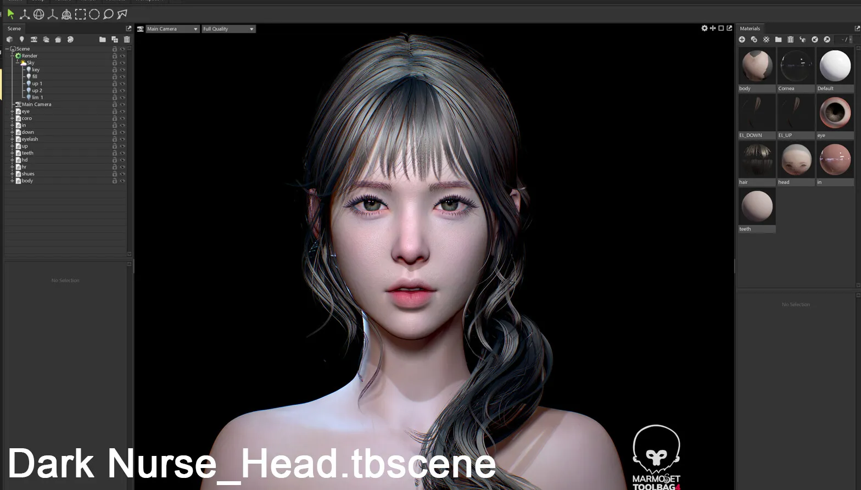861x490 pixels.
Task: Select the green arrow selection tool
Action: pos(10,14)
